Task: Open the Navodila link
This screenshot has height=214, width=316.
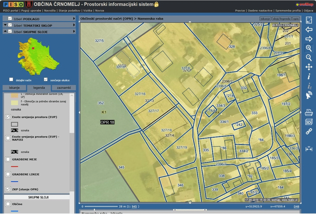Action: 50,11
